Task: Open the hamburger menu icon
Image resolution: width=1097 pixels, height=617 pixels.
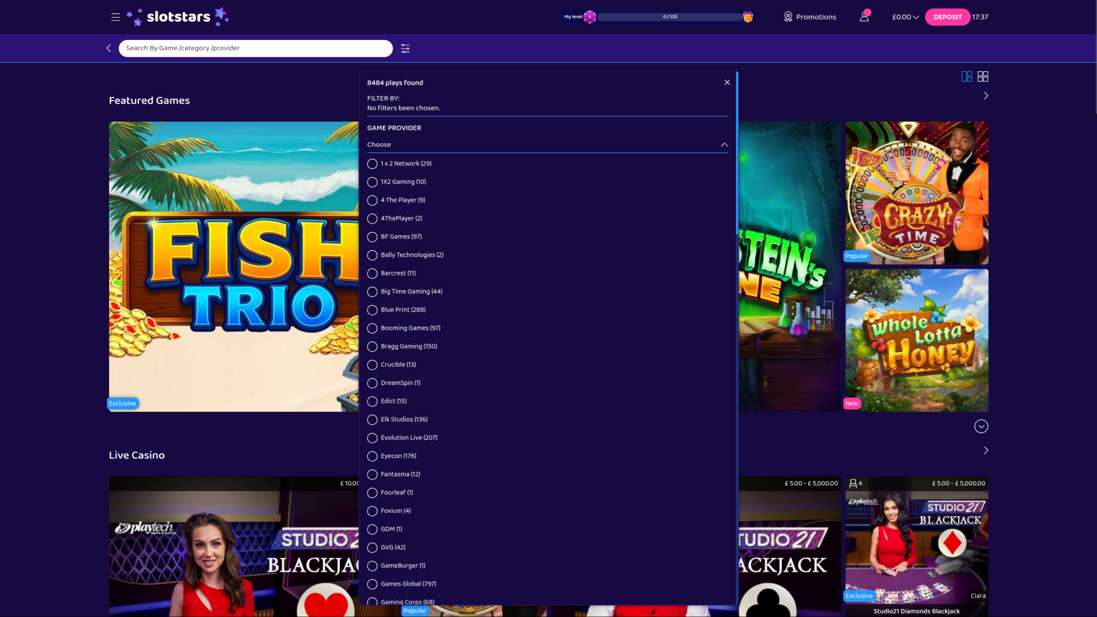Action: pyautogui.click(x=115, y=17)
